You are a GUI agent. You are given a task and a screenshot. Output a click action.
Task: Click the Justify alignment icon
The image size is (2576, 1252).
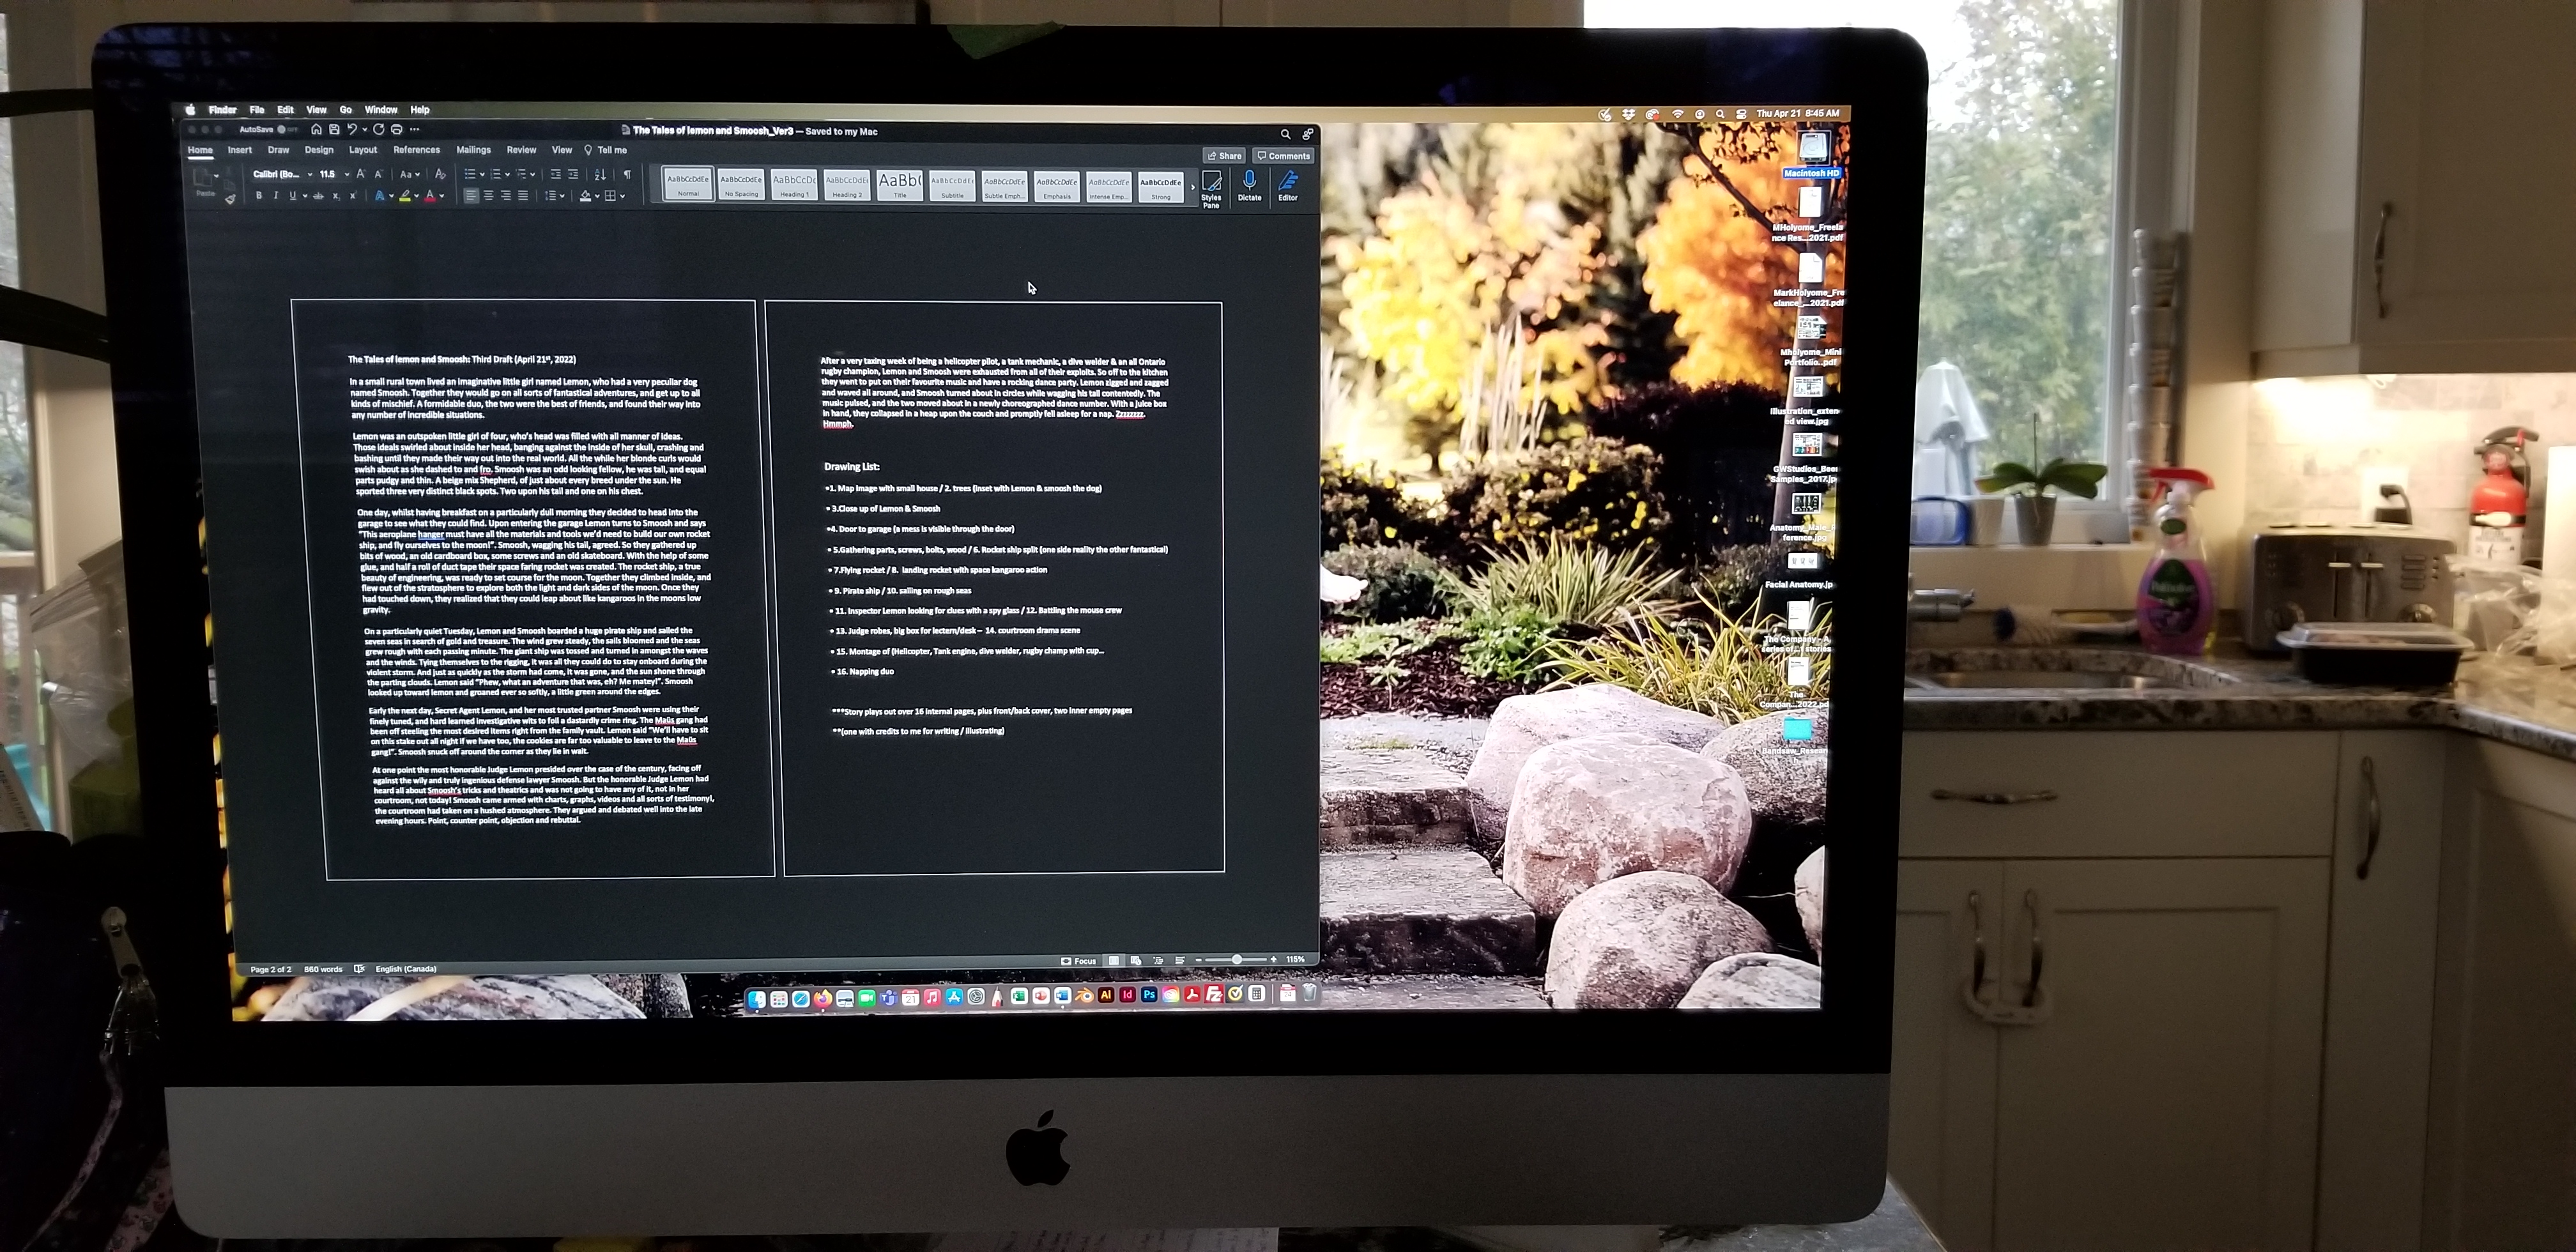click(523, 196)
